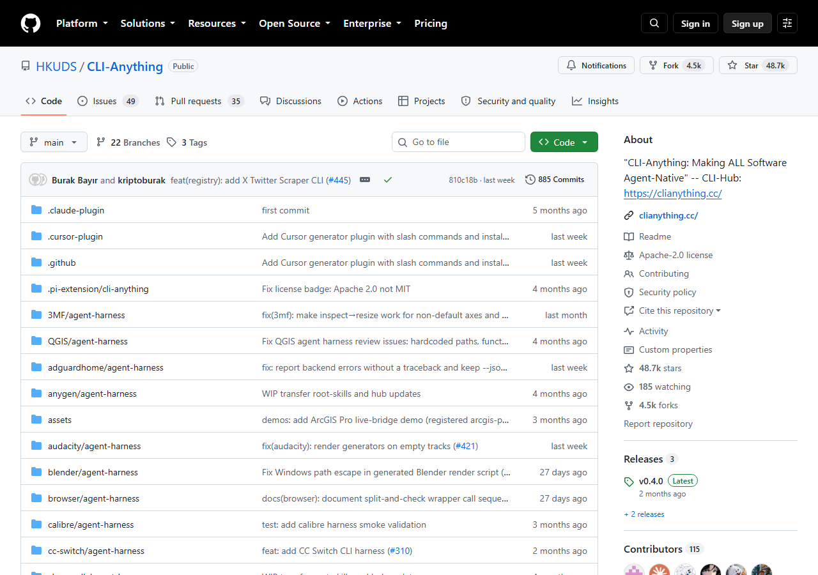Click the folder icon for blender/agent-harness
This screenshot has height=575, width=818.
[36, 472]
